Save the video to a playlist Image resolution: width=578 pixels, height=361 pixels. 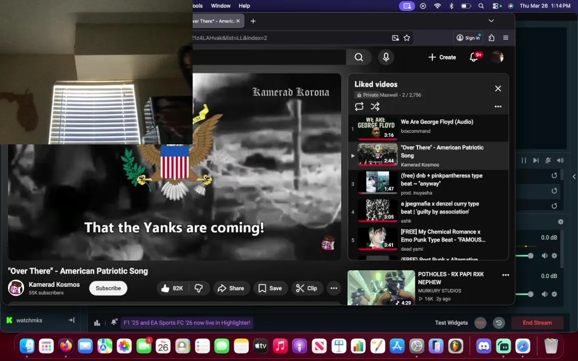tap(270, 288)
